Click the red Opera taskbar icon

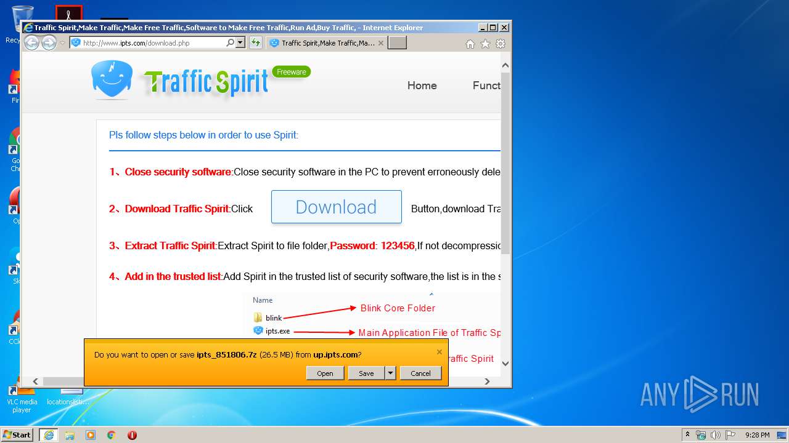132,435
